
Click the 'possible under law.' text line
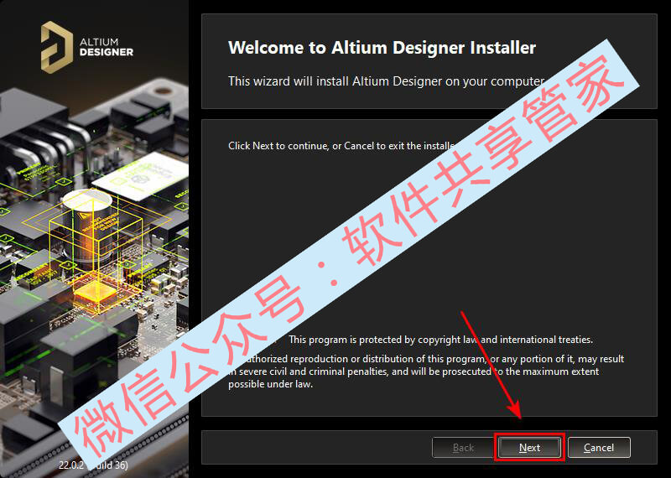[x=270, y=384]
